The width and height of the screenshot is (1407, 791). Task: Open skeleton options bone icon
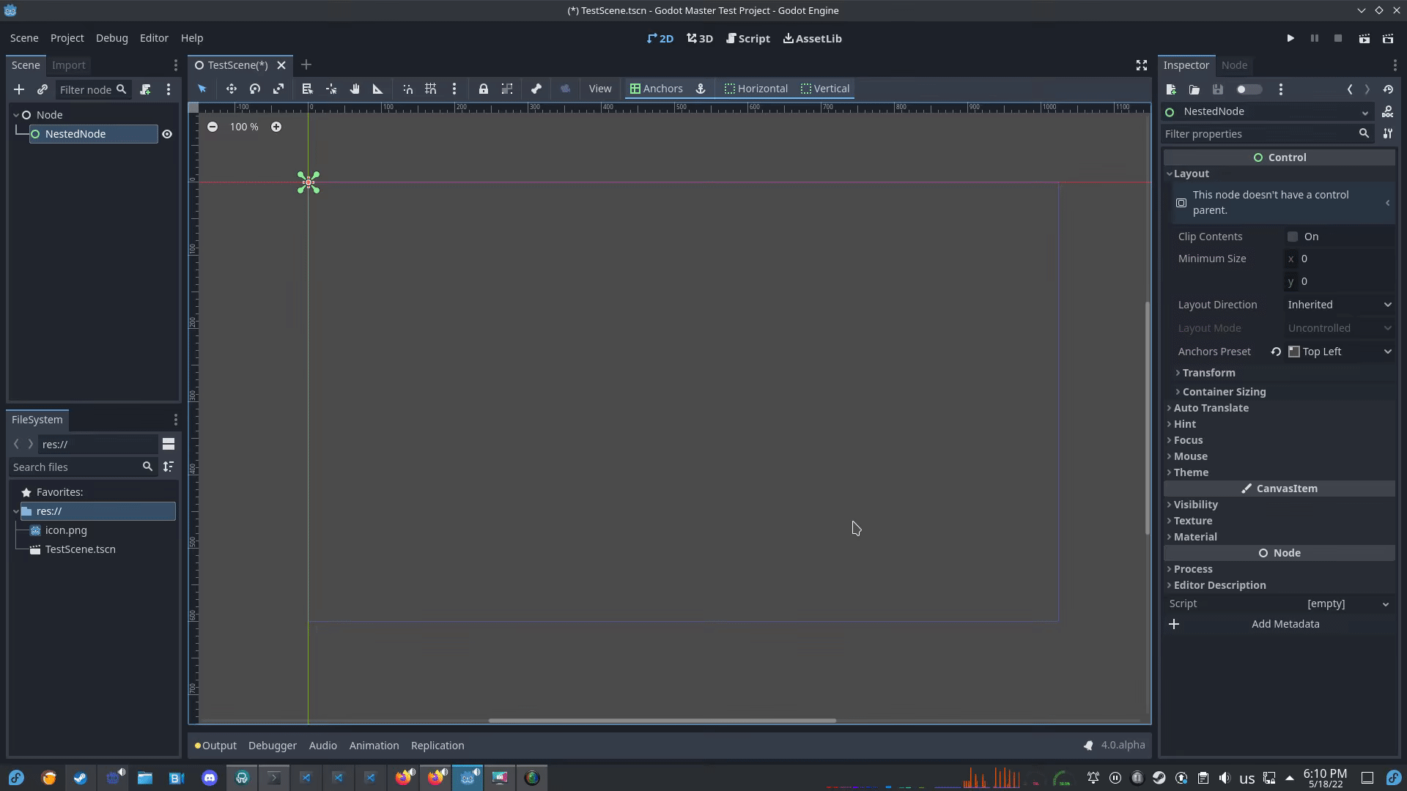click(x=536, y=89)
